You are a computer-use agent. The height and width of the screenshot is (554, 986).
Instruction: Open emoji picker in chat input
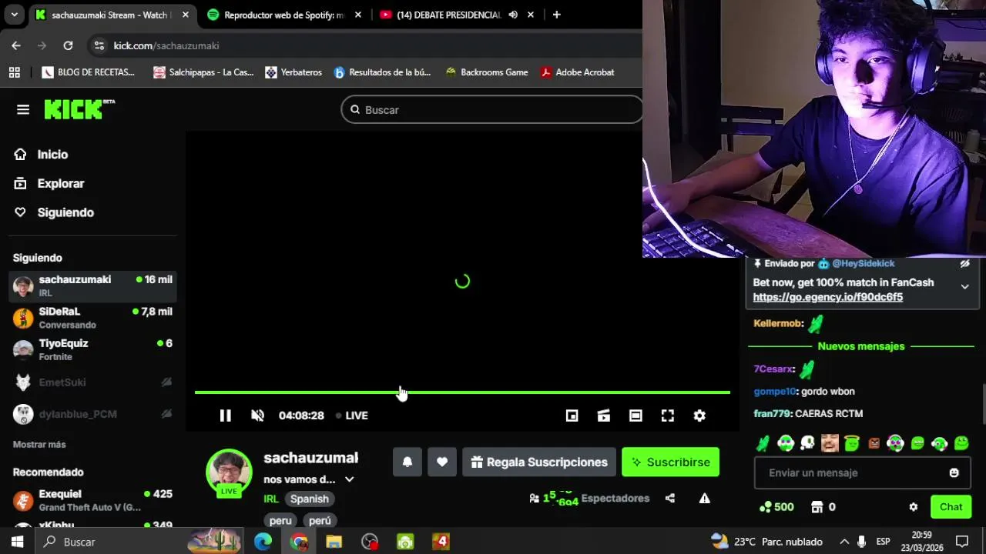954,473
